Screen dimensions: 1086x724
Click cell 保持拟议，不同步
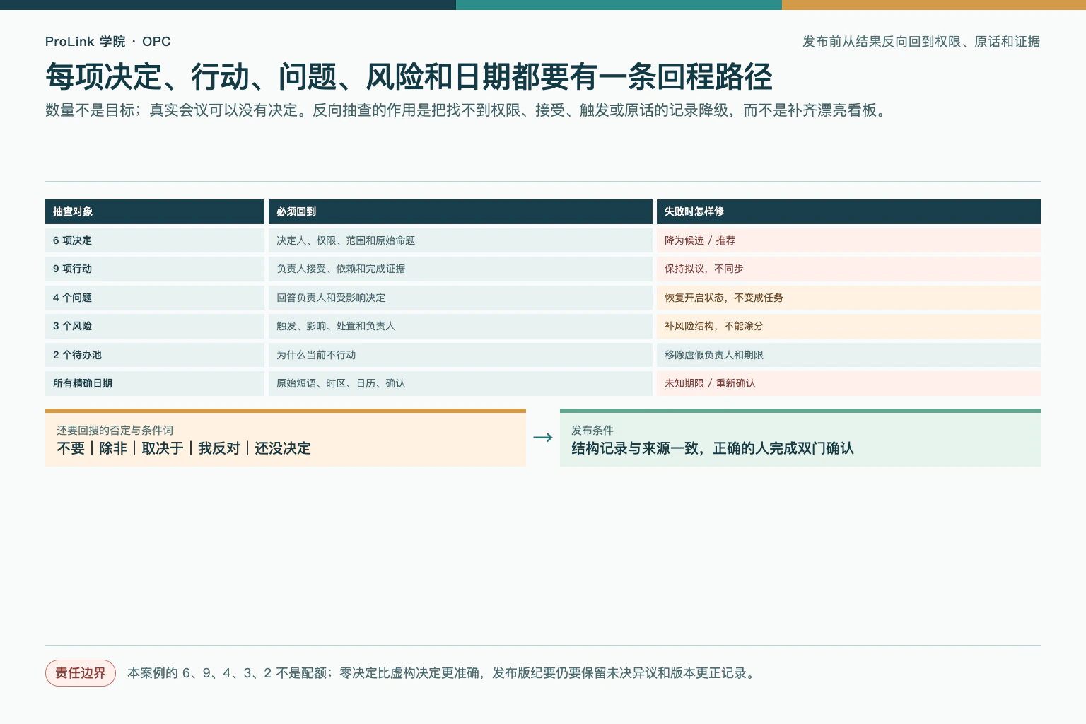[848, 269]
